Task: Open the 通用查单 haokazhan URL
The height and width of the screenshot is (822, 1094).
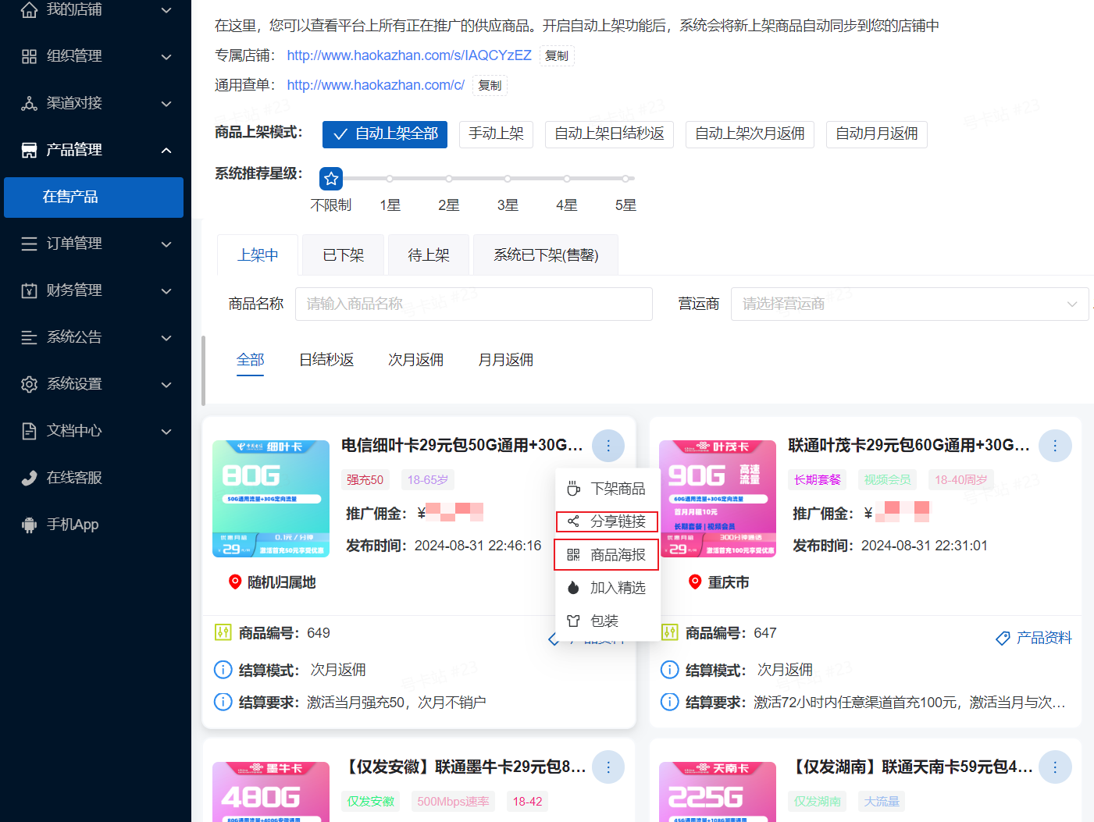Action: click(x=376, y=85)
